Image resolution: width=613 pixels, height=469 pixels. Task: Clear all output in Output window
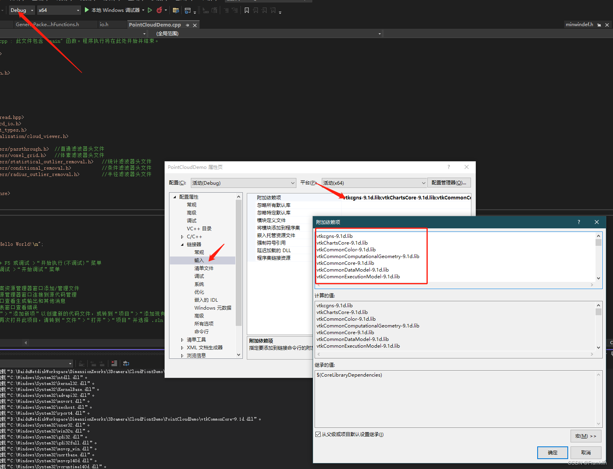point(114,363)
